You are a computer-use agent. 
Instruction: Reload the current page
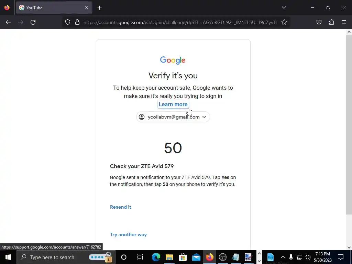[33, 22]
